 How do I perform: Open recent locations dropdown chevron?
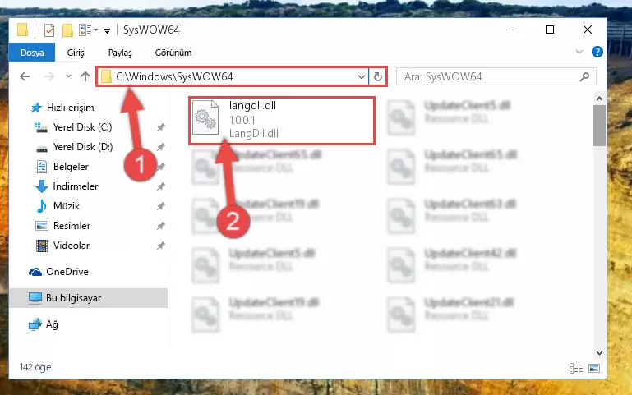click(68, 76)
